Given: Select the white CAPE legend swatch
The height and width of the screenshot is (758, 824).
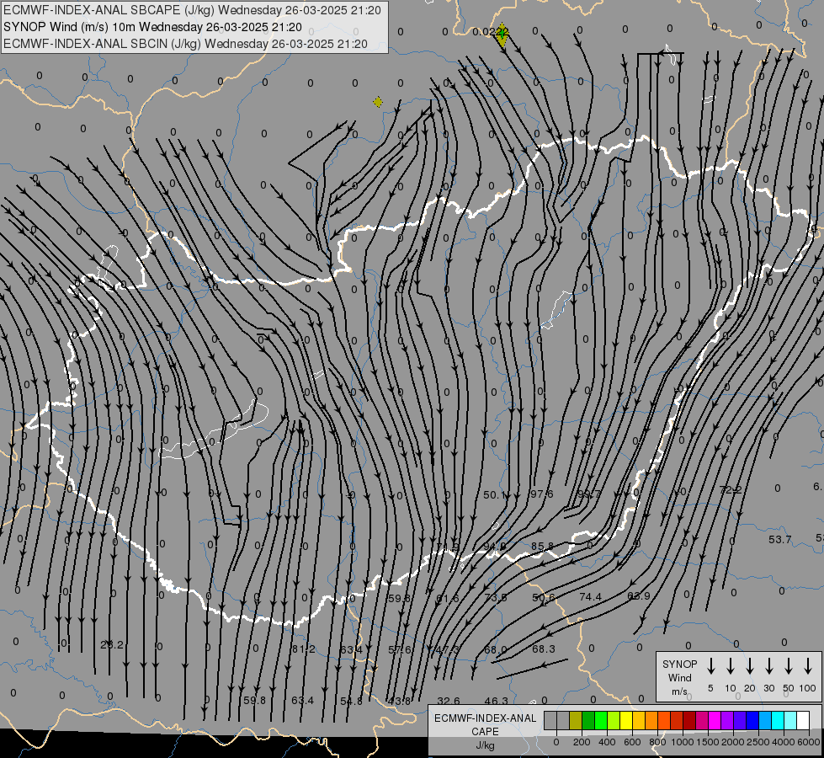Looking at the screenshot, I should point(804,720).
